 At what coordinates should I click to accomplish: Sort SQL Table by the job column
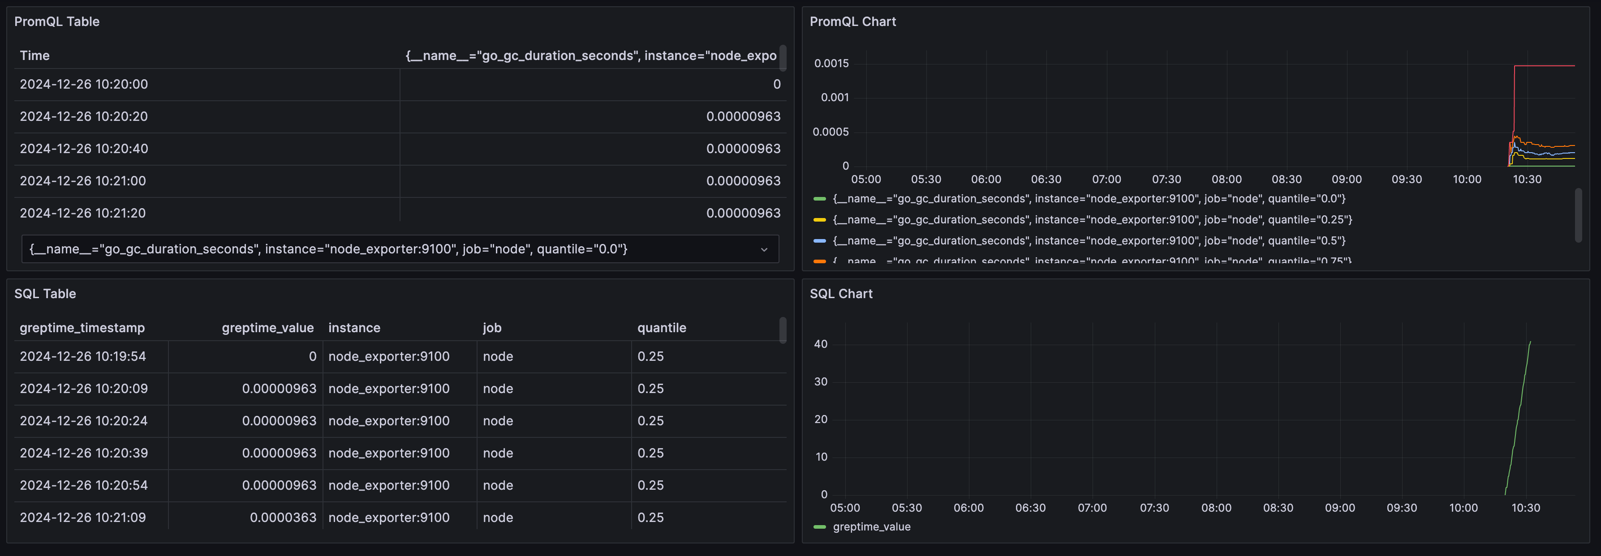pyautogui.click(x=491, y=327)
